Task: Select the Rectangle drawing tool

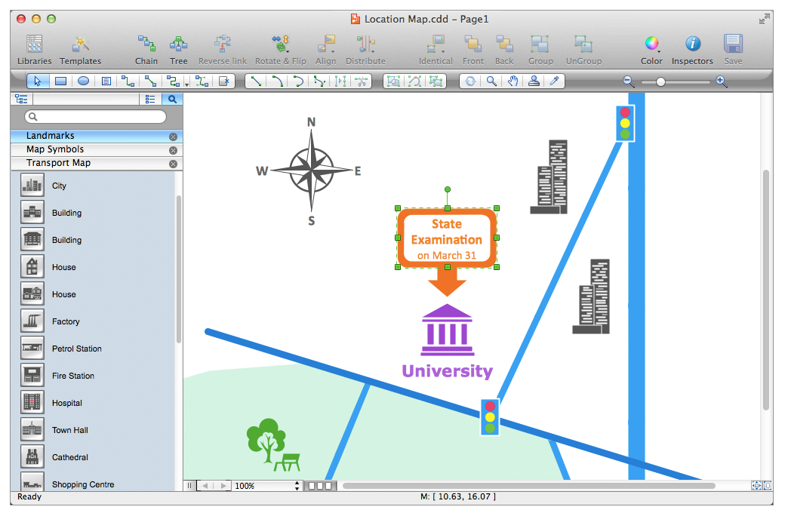Action: pos(61,81)
